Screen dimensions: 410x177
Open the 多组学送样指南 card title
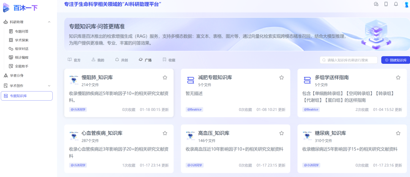(x=331, y=77)
